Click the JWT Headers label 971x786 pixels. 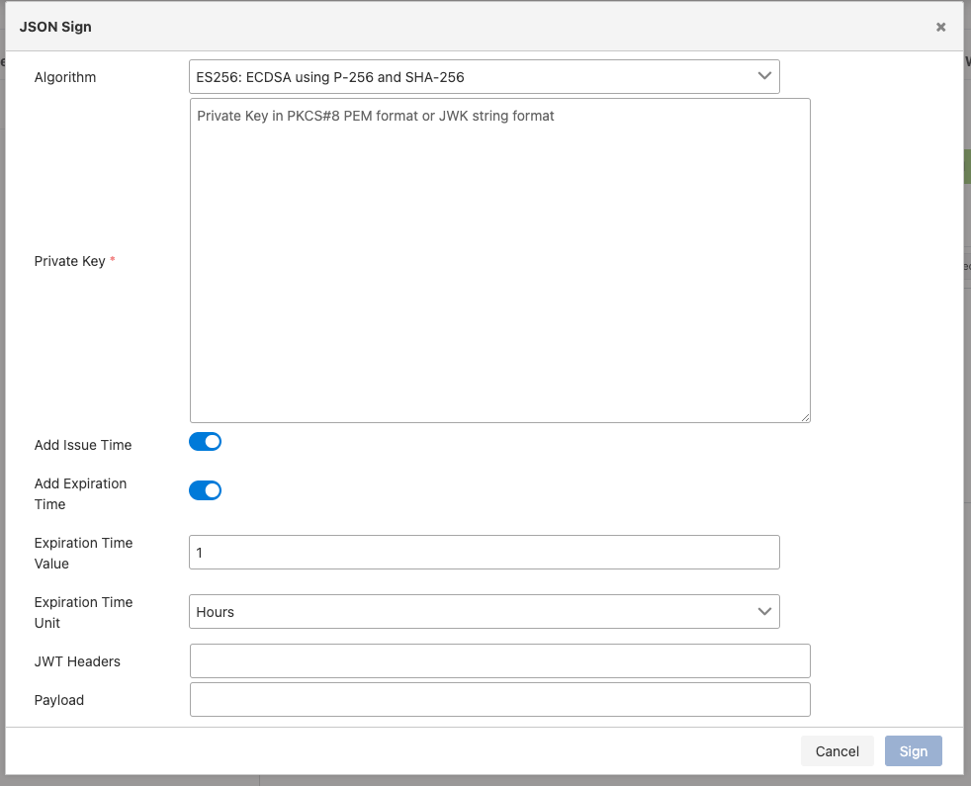77,661
